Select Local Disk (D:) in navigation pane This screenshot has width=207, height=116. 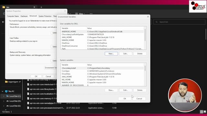14,101
